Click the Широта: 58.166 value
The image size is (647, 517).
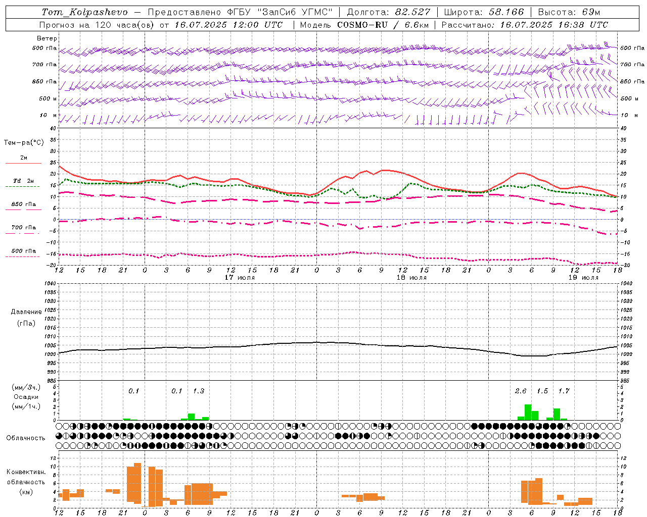[484, 12]
